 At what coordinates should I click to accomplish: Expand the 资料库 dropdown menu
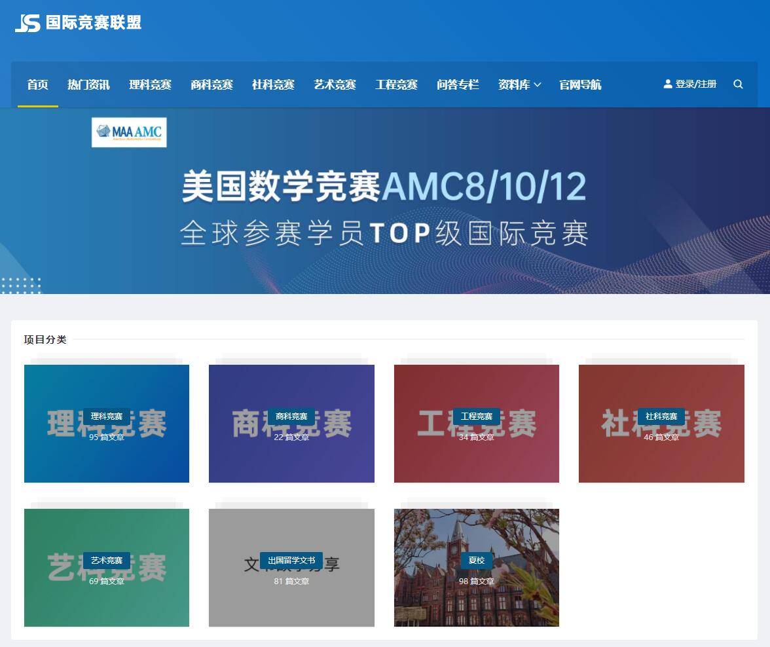tap(520, 84)
